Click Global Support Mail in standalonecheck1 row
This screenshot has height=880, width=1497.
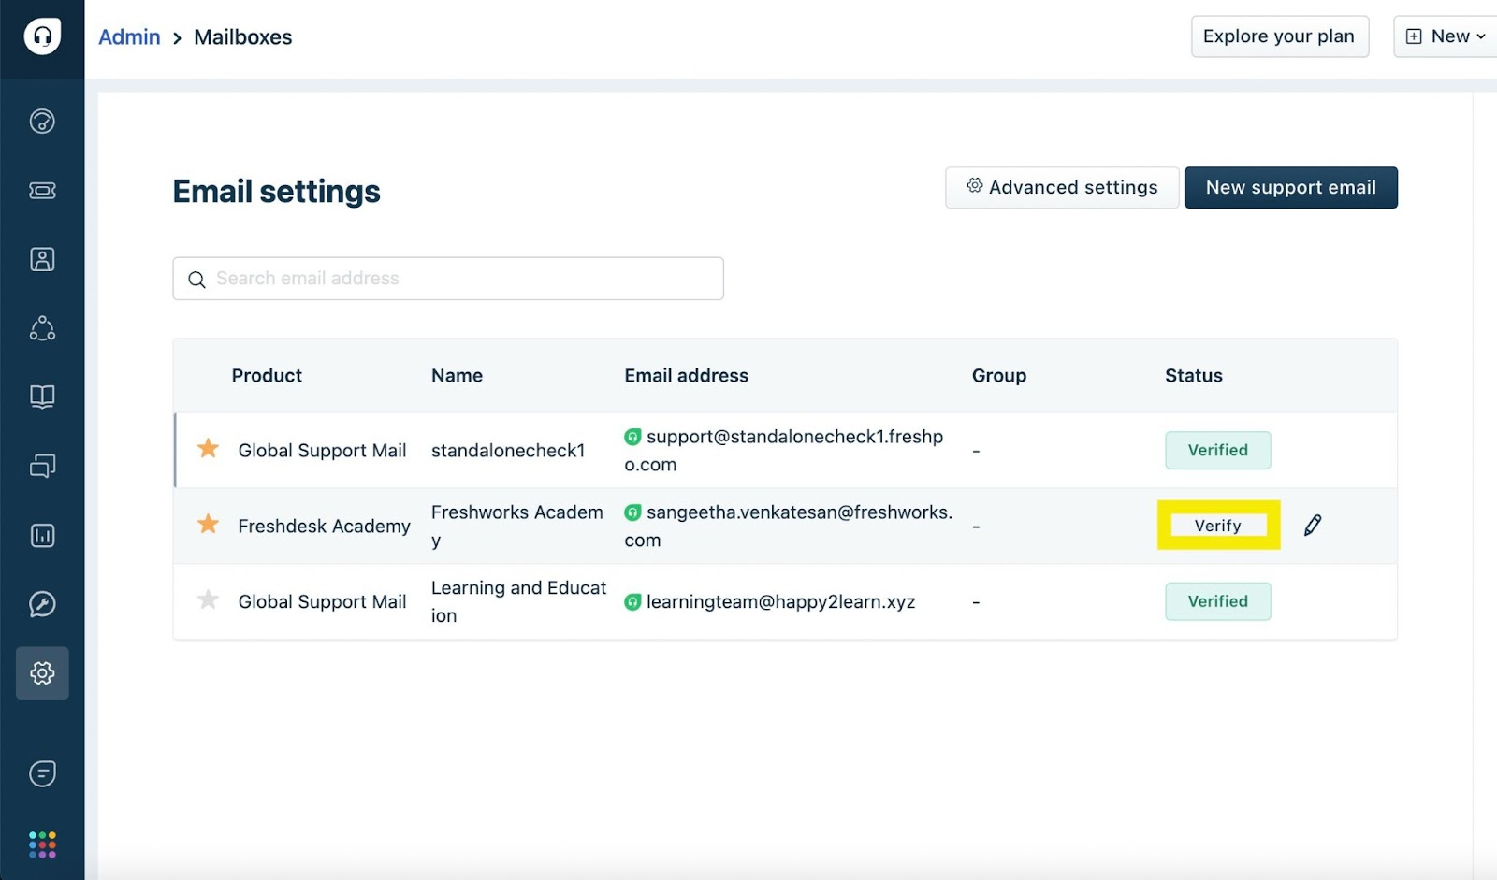(x=322, y=450)
